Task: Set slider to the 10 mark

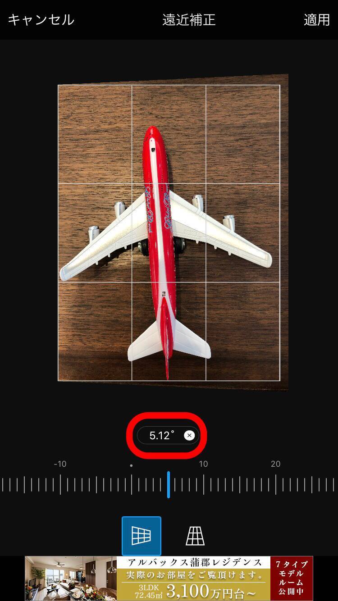Action: (x=204, y=485)
